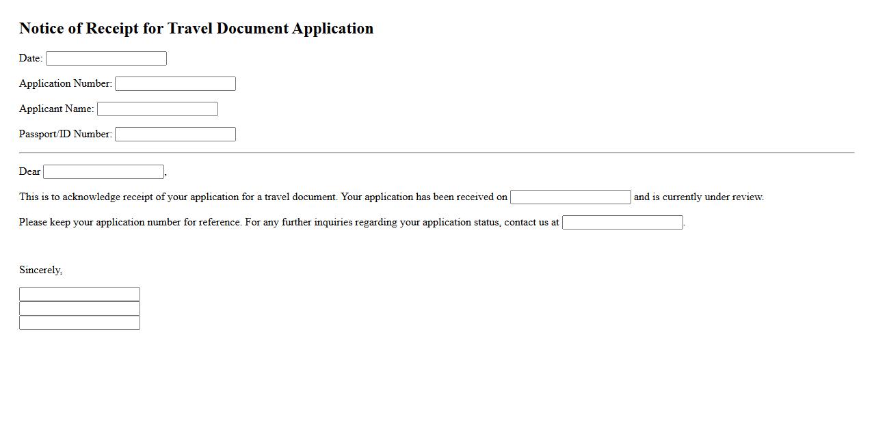Click the 'Notice of Receipt' page heading
The width and height of the screenshot is (874, 444).
pos(196,29)
